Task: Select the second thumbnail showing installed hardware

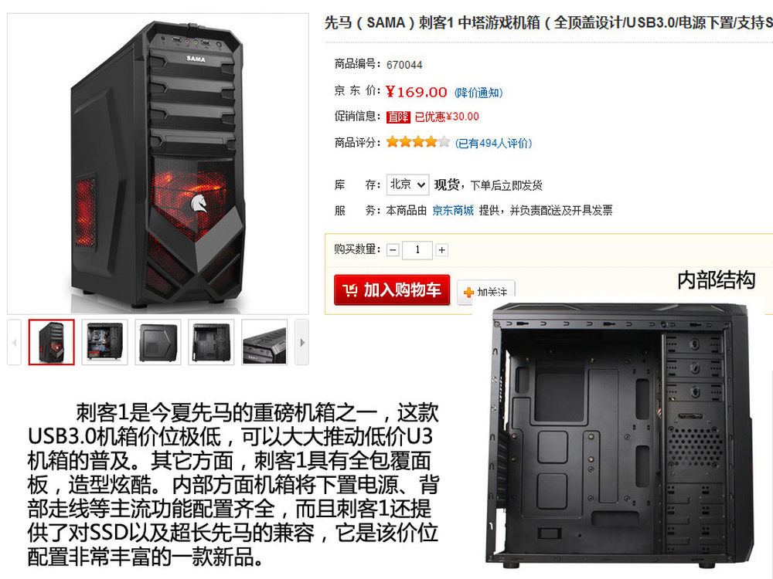Action: pos(104,342)
